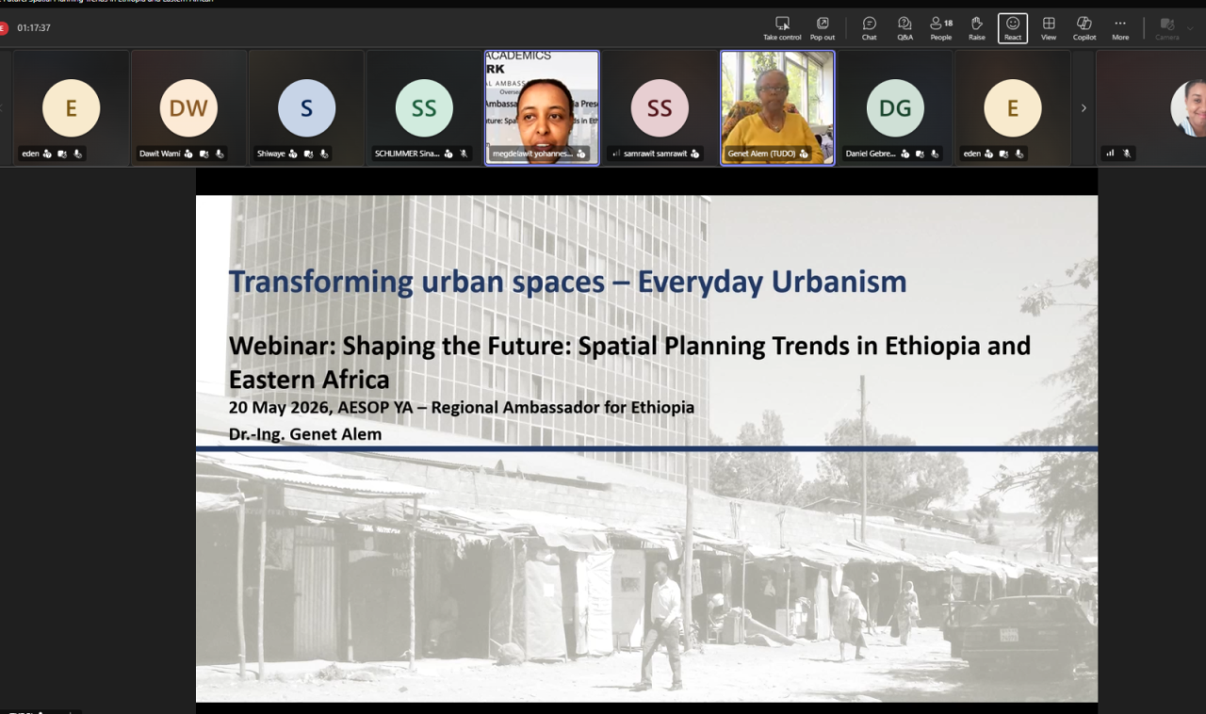
Task: Select Daniel Gebre's DG participant tile
Action: (895, 108)
